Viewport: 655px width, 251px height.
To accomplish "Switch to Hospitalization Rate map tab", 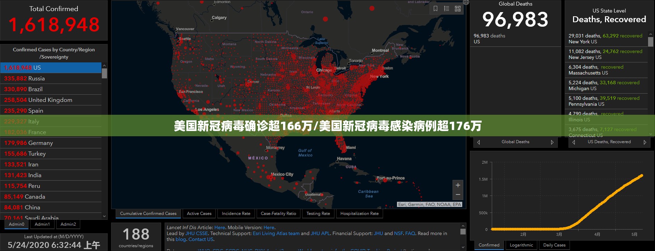I will (359, 214).
